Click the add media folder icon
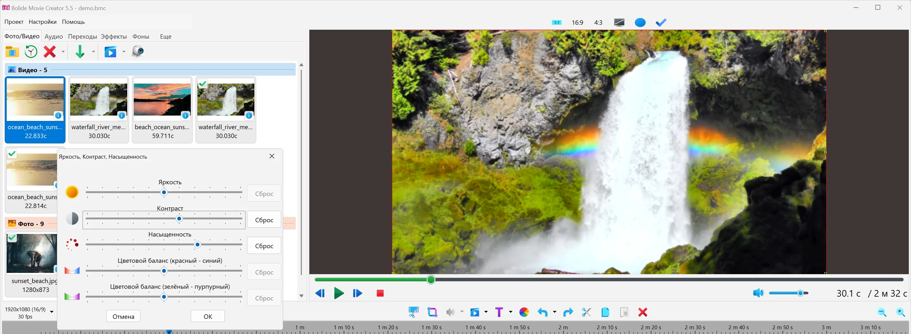The image size is (911, 334). [12, 52]
